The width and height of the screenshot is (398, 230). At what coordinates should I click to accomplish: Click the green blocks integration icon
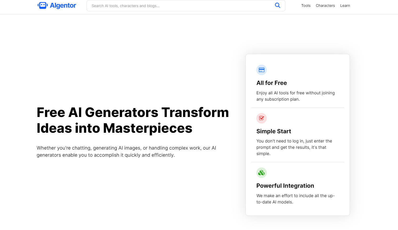262,173
